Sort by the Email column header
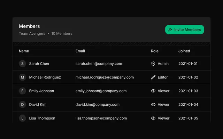This screenshot has width=223, height=139. 80,51
